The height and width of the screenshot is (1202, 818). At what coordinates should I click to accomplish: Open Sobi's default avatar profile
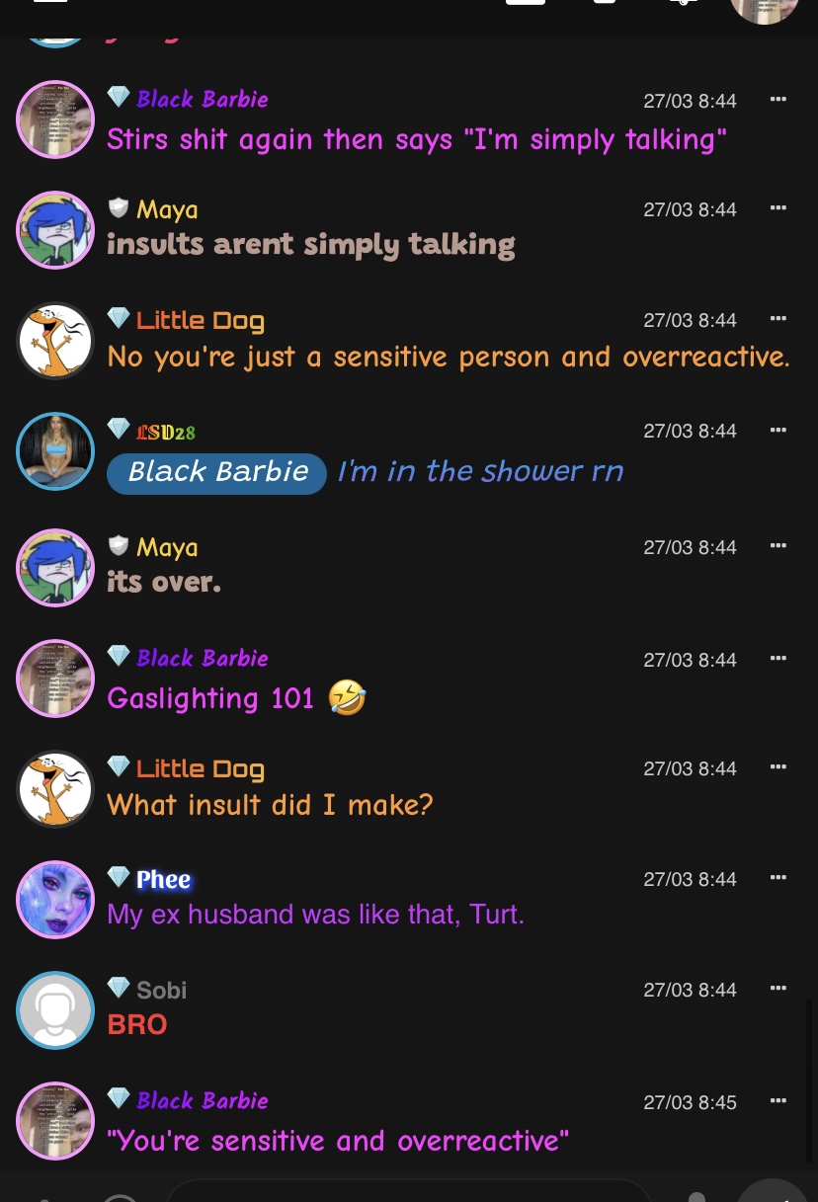[x=55, y=1010]
